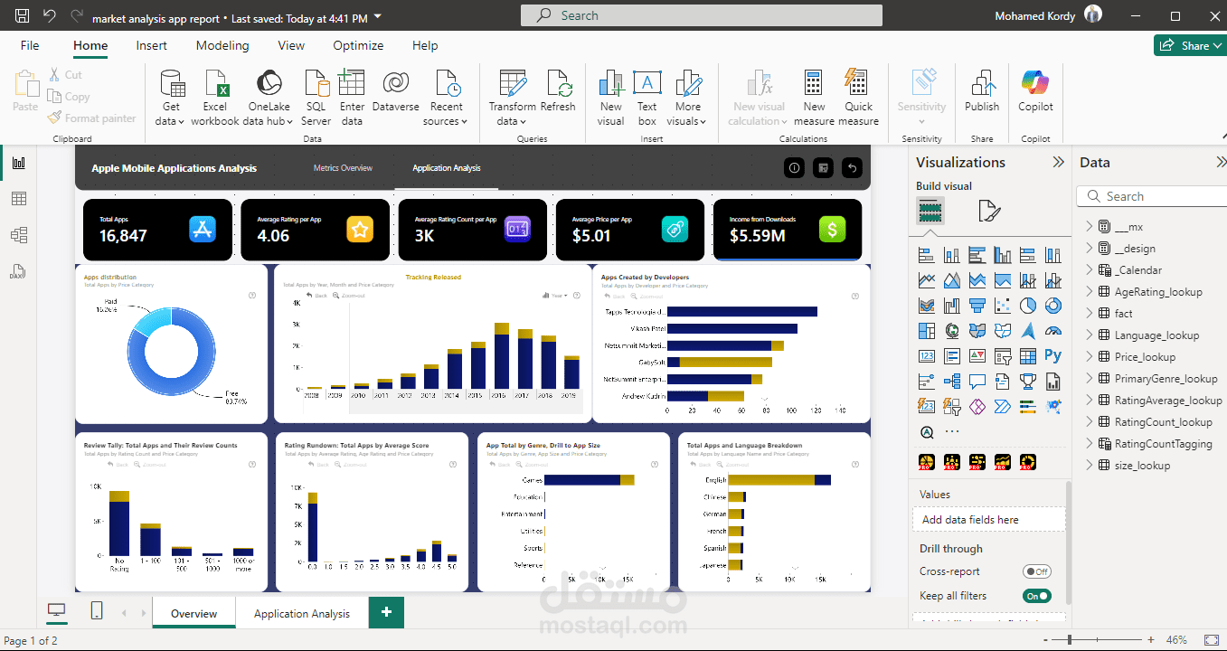1227x651 pixels.
Task: Insert a Text box
Action: point(647,98)
